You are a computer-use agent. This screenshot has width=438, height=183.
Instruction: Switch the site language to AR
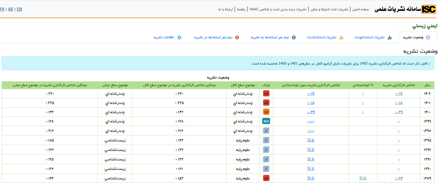point(11,9)
